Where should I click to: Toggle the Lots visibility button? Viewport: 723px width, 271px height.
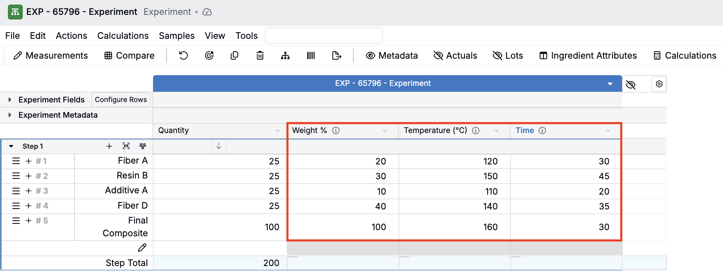[508, 55]
